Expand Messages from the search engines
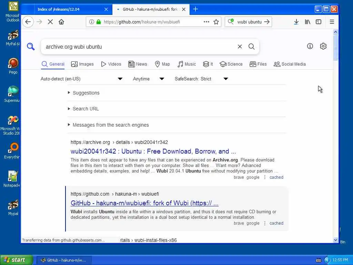Screen dimensions: 353x265 108,125
